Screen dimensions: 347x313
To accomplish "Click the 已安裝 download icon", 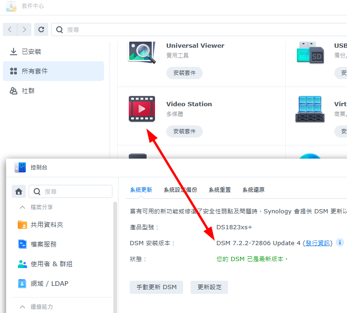I will click(x=14, y=51).
